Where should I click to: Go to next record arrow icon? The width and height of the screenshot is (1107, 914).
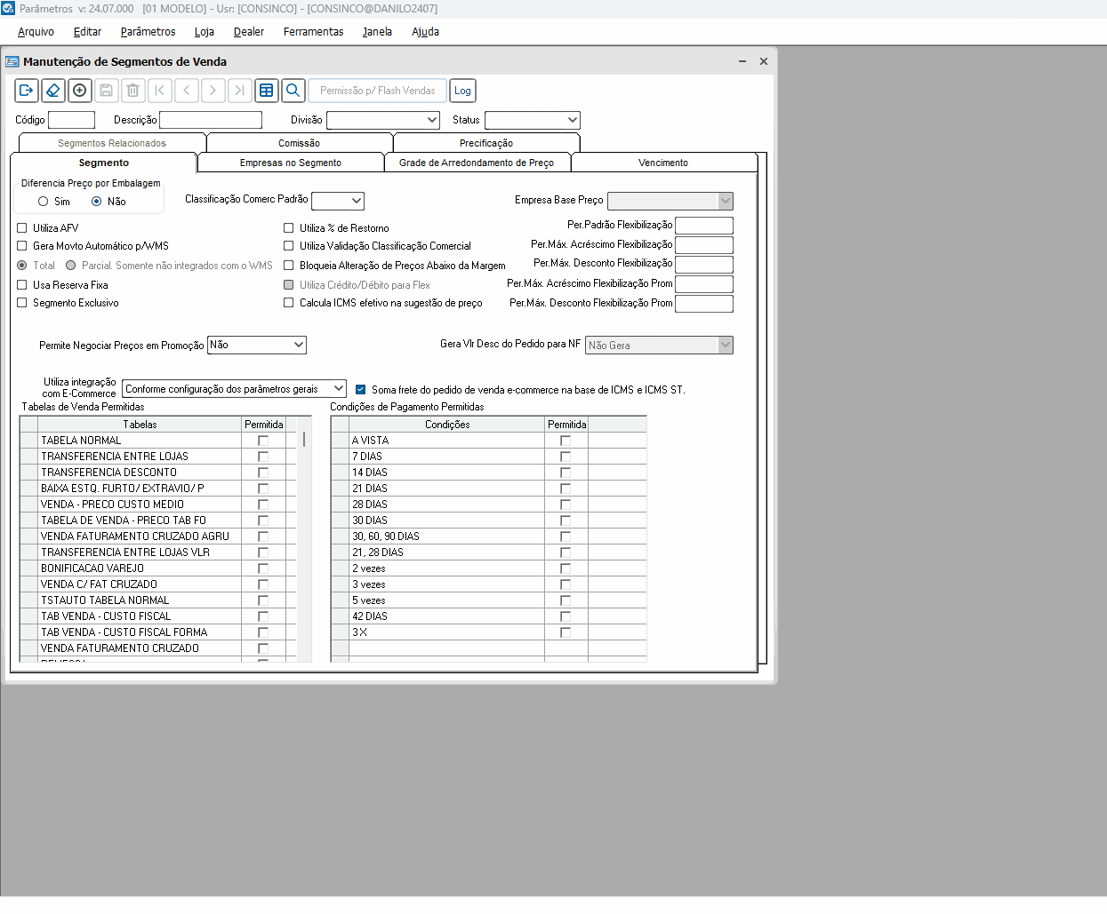[x=213, y=91]
